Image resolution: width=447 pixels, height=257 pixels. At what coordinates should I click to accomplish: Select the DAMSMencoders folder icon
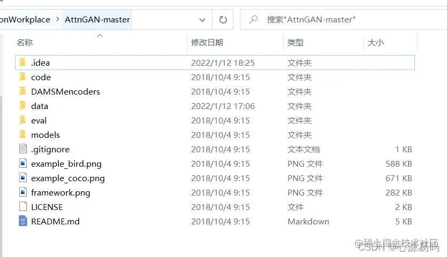pyautogui.click(x=23, y=91)
